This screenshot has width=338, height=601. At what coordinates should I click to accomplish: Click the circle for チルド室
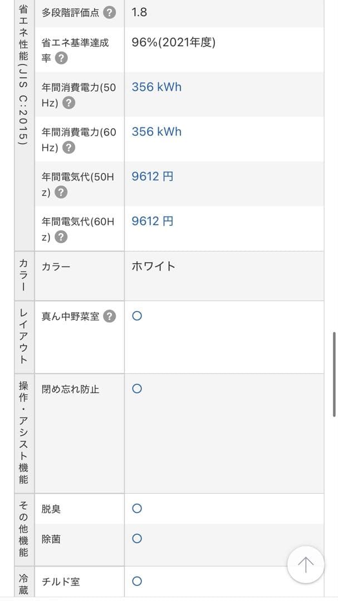[x=136, y=581]
